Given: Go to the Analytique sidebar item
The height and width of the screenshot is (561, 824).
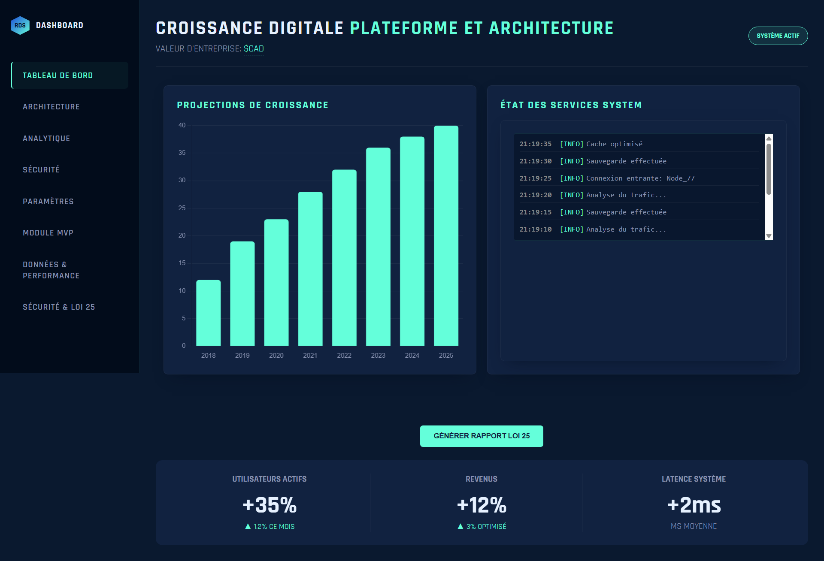Looking at the screenshot, I should (x=70, y=139).
